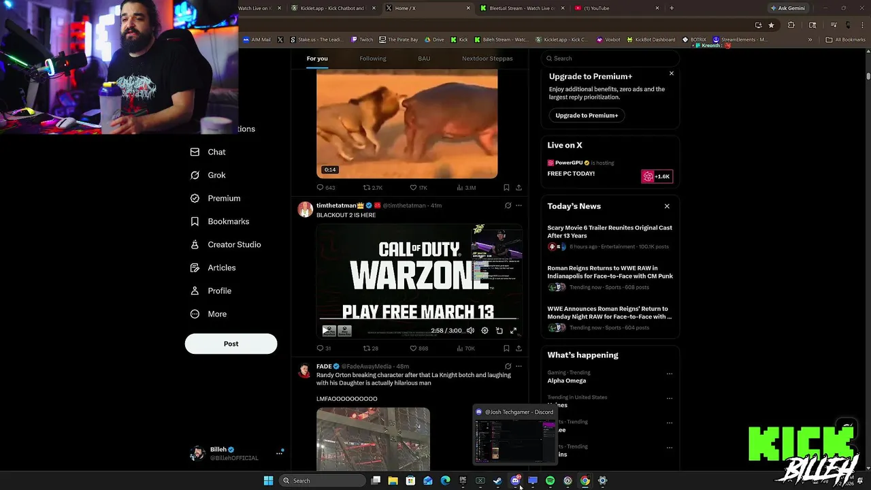The image size is (871, 490).
Task: Open more options on timthetatman post
Action: [x=519, y=206]
